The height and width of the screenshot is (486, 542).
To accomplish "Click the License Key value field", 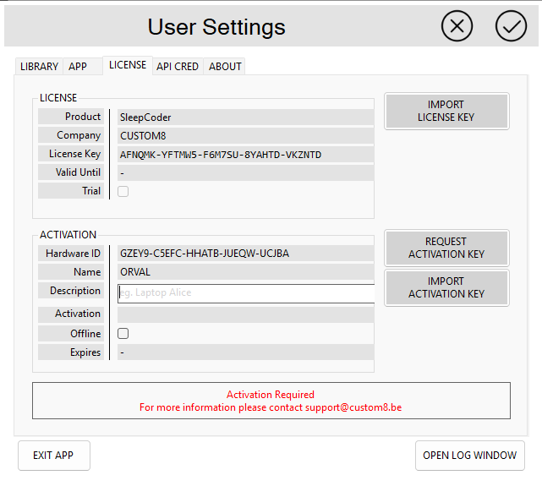I will [245, 155].
